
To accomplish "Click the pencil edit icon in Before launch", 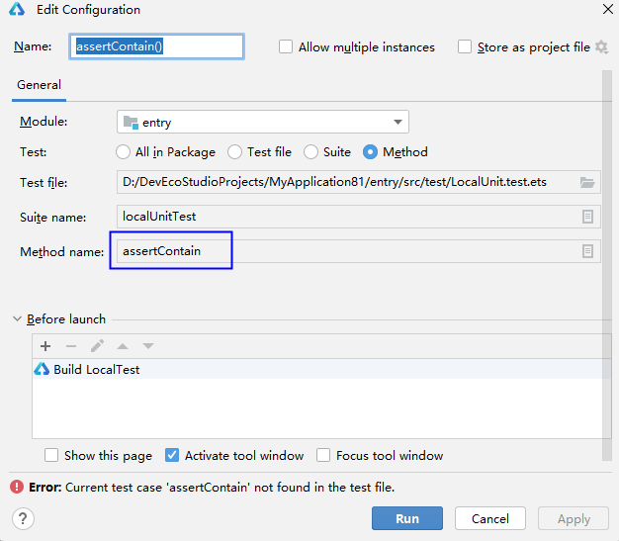I will (97, 346).
